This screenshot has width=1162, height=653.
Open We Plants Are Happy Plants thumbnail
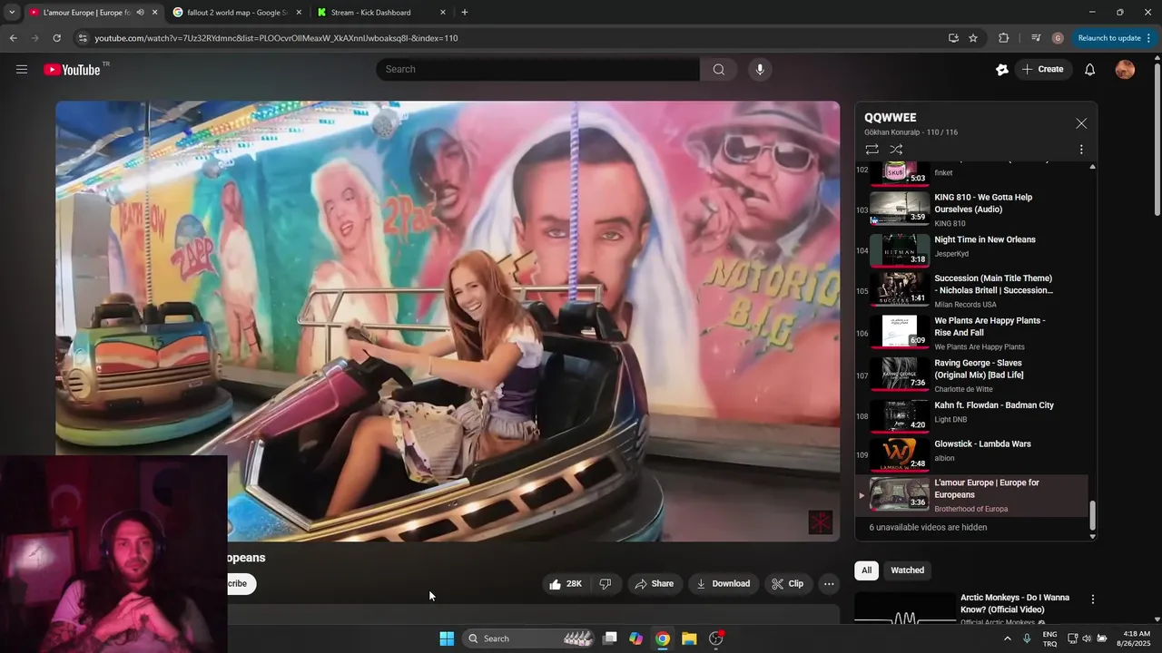900,332
